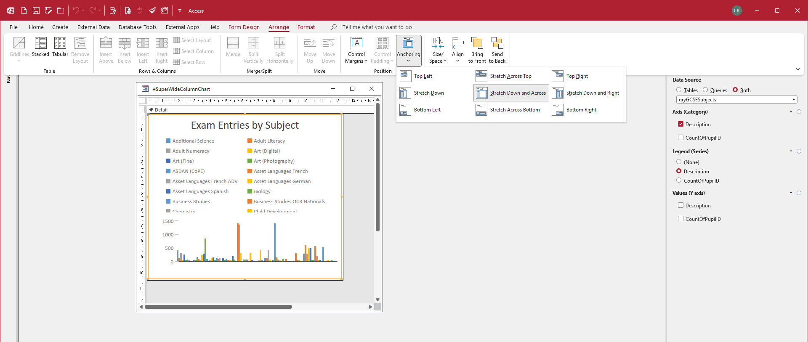Choose the Stretch Down and Across anchoring option
The image size is (808, 342).
click(511, 93)
